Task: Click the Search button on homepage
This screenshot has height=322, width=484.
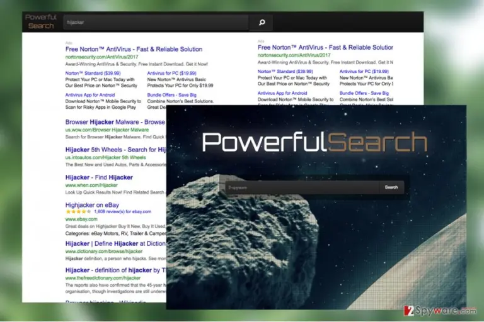Action: (391, 187)
